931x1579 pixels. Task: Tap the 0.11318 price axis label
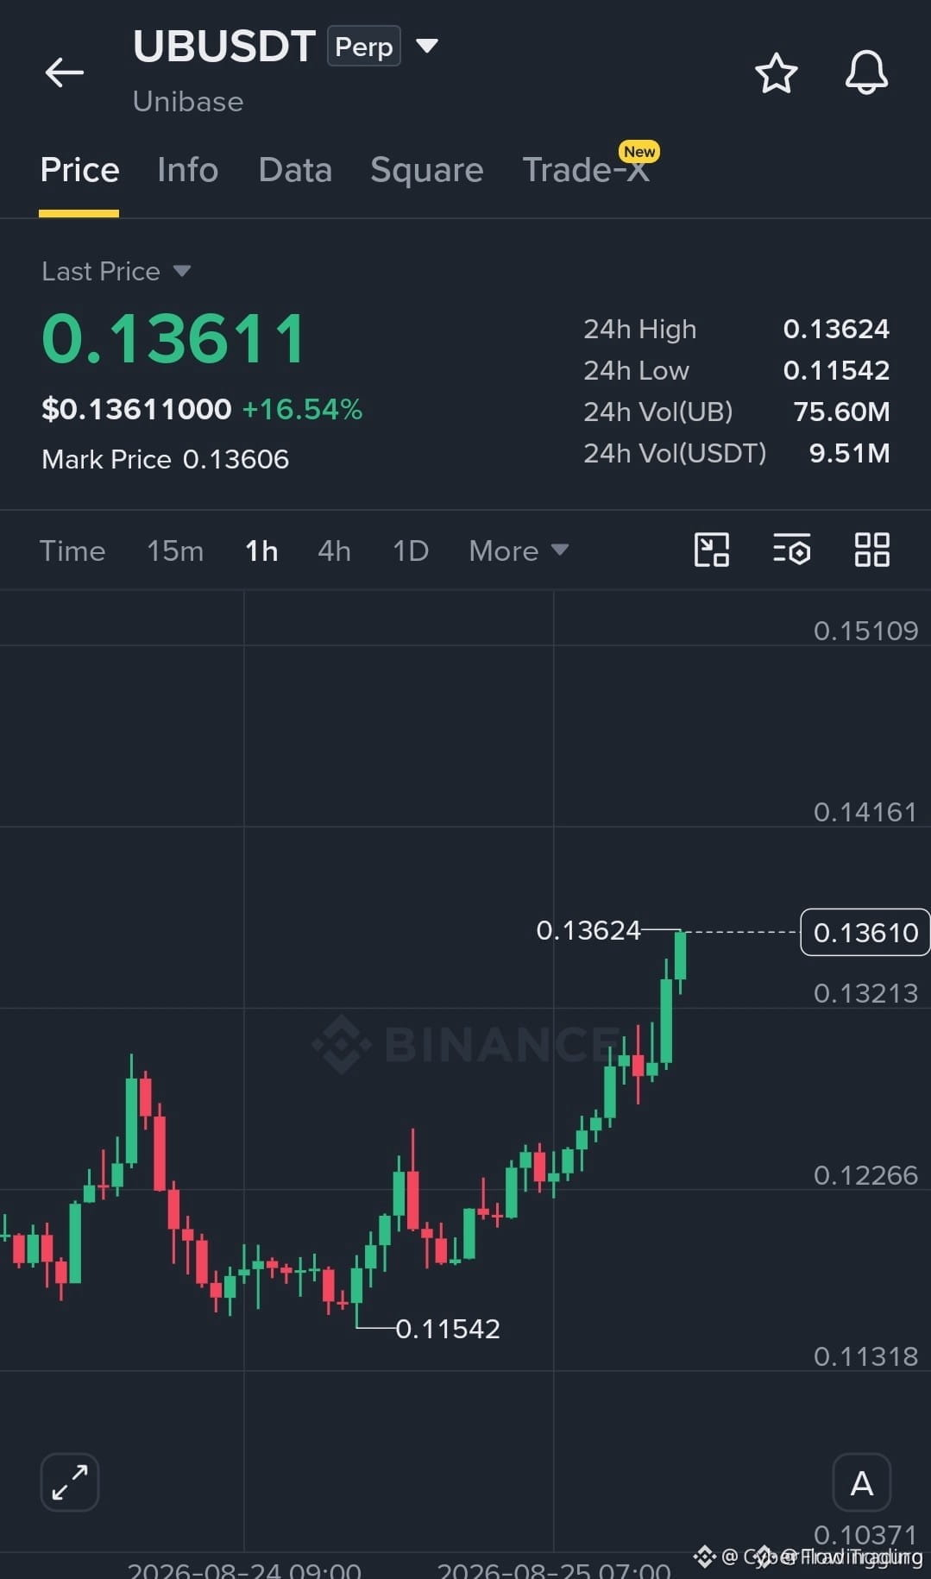pyautogui.click(x=865, y=1356)
